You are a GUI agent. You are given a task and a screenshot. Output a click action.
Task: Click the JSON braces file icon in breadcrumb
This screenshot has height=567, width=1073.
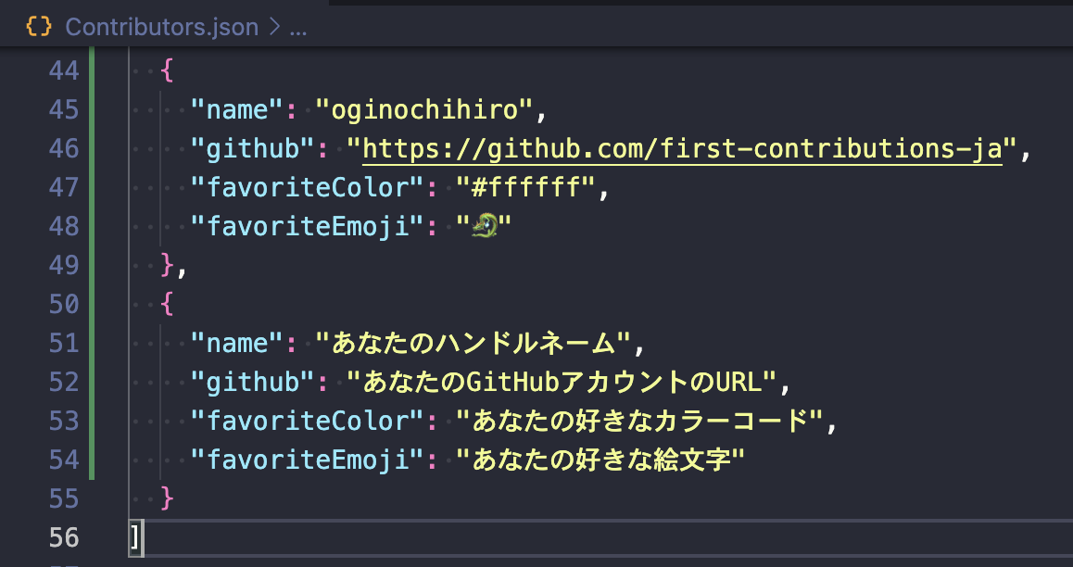tap(39, 27)
